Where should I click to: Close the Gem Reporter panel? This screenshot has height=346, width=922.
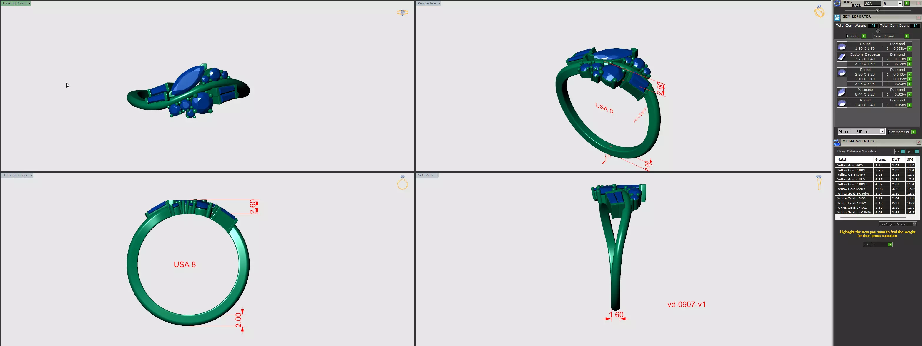point(918,18)
